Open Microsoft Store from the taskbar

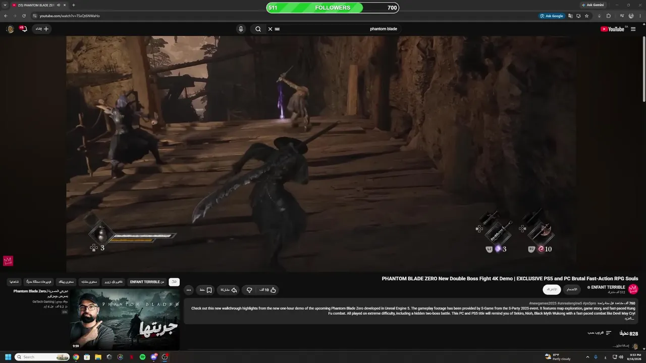87,357
